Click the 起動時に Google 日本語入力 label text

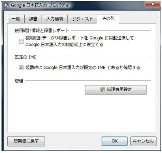(83, 67)
